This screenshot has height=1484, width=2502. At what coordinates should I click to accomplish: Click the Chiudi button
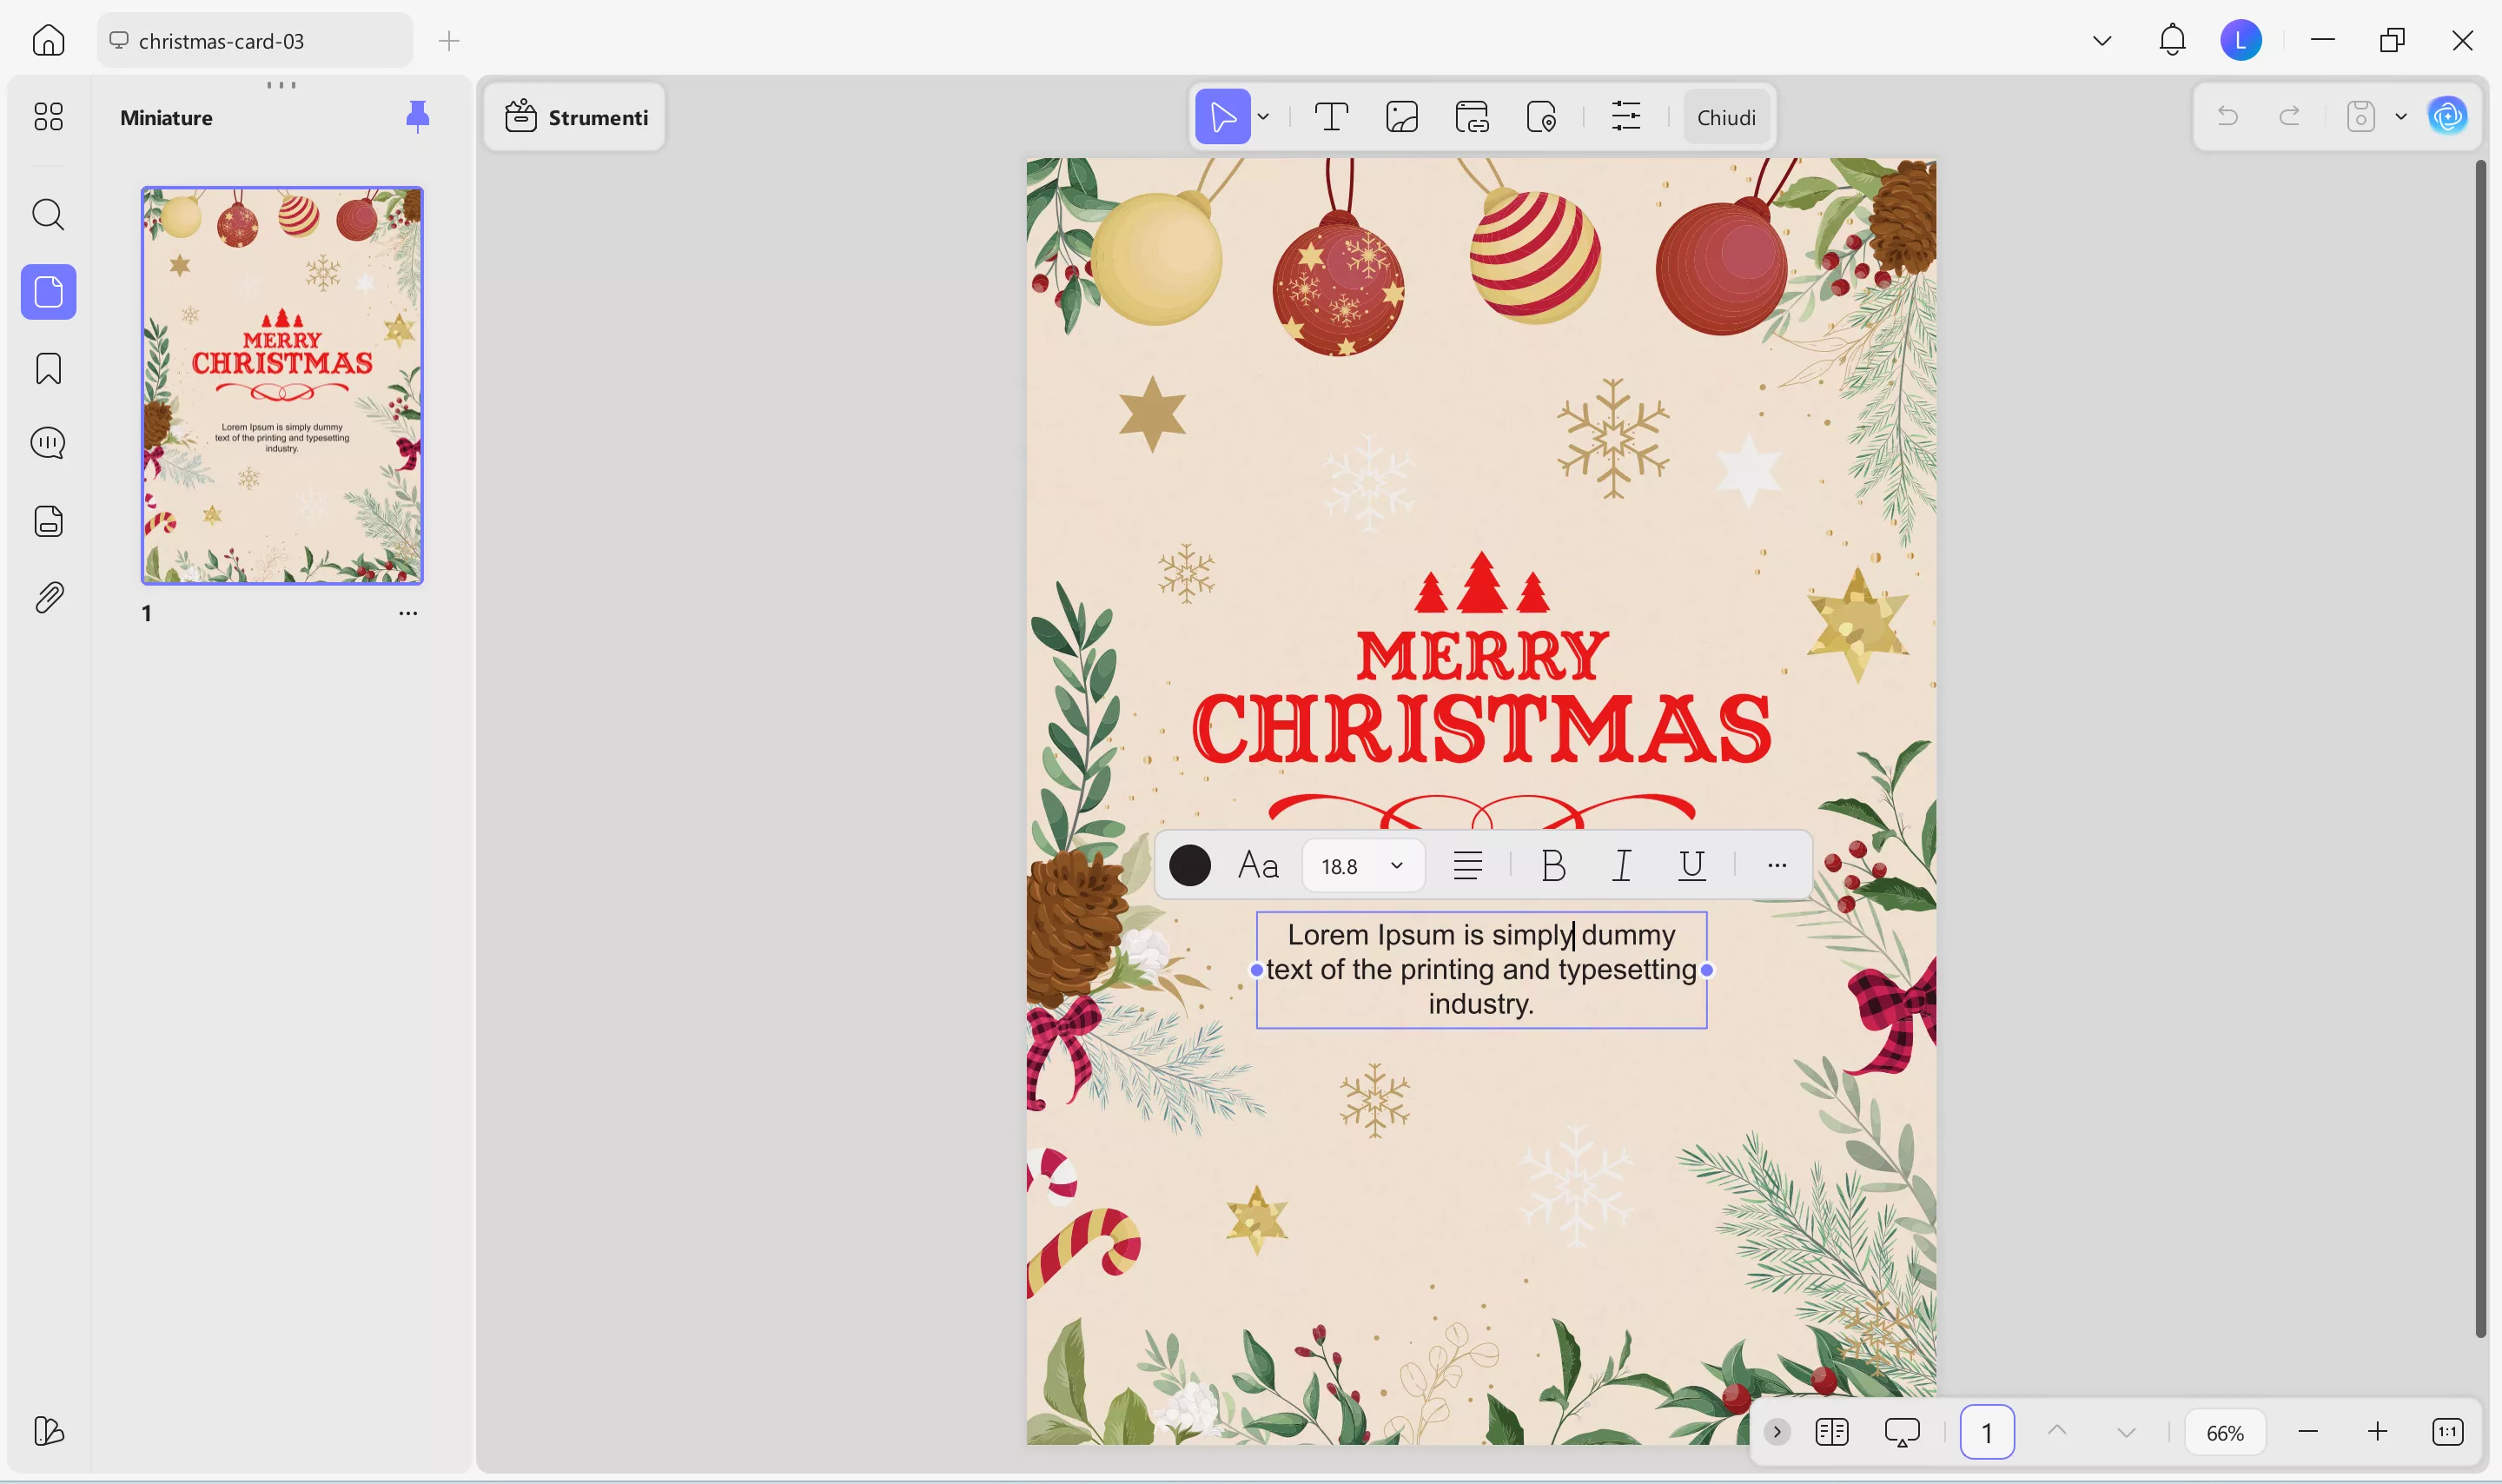1725,116
